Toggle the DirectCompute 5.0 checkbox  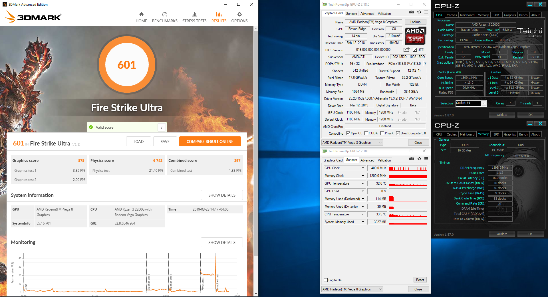tap(398, 133)
